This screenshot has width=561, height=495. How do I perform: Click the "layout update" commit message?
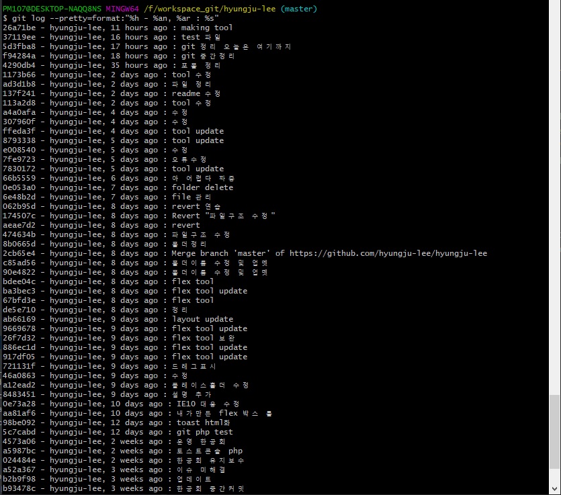[x=202, y=319]
